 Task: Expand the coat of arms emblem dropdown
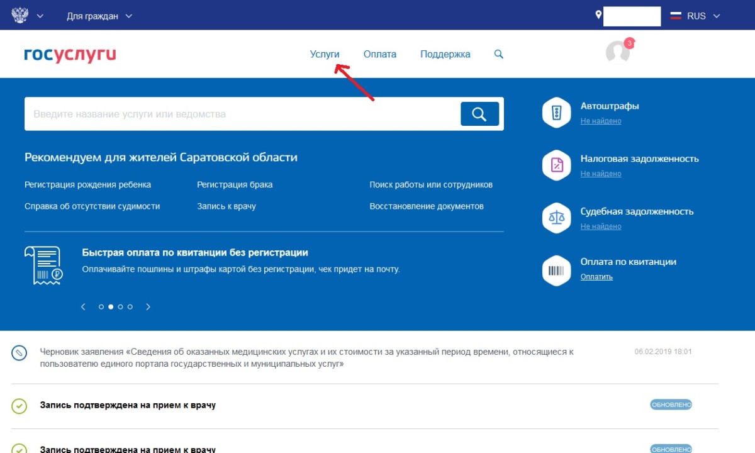(28, 16)
